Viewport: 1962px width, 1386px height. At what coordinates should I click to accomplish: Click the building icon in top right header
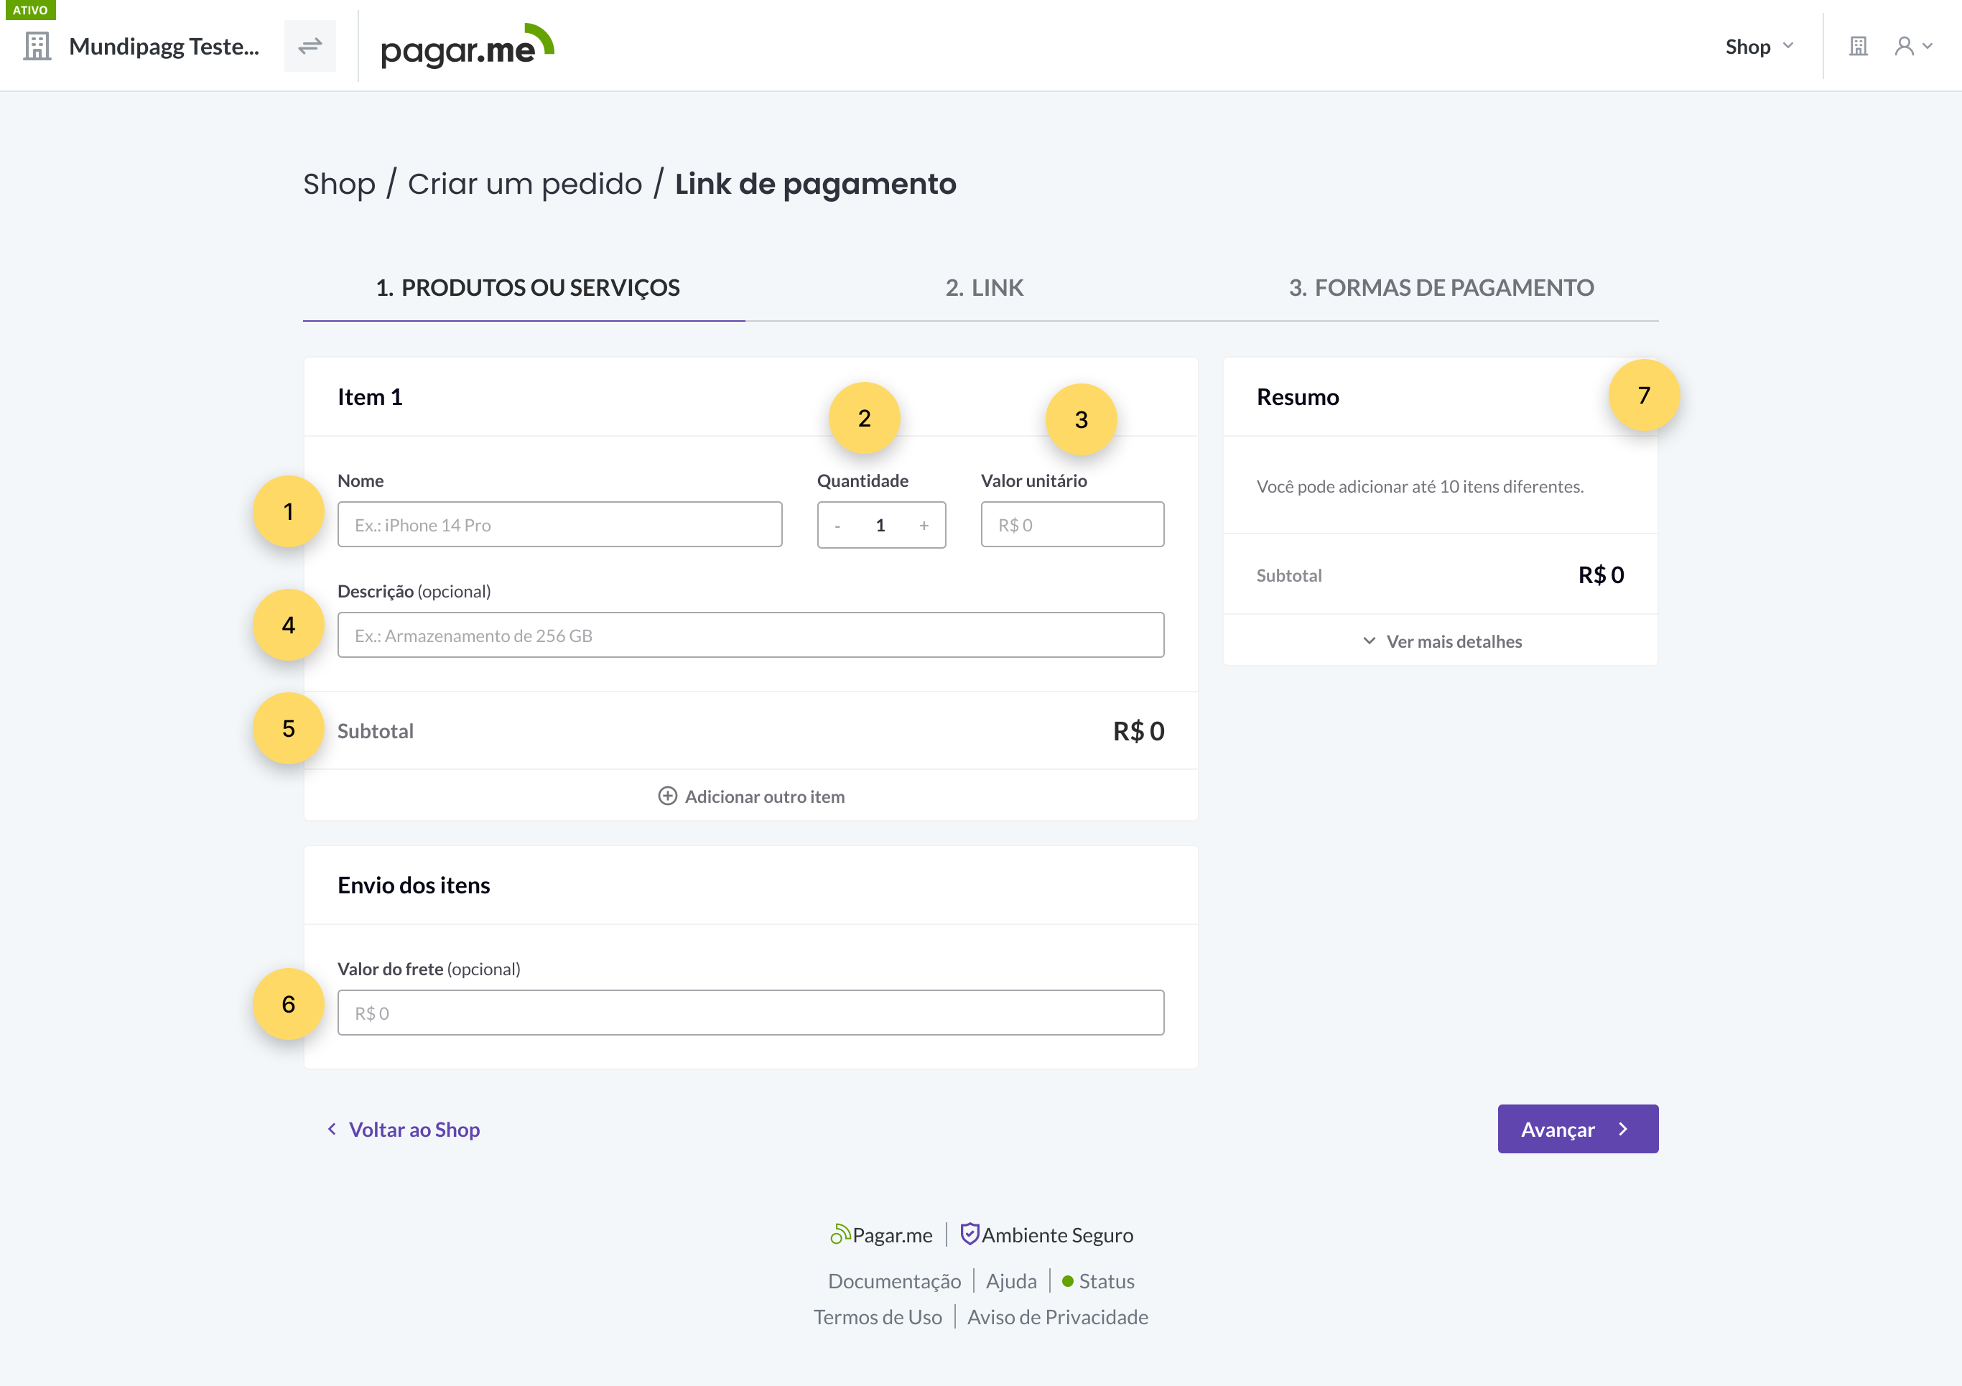coord(1858,46)
